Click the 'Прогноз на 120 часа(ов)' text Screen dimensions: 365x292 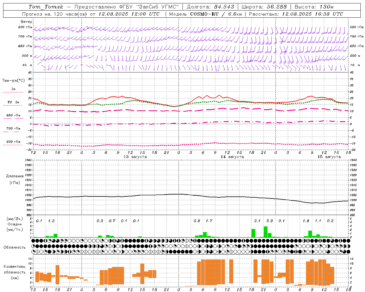pos(54,14)
